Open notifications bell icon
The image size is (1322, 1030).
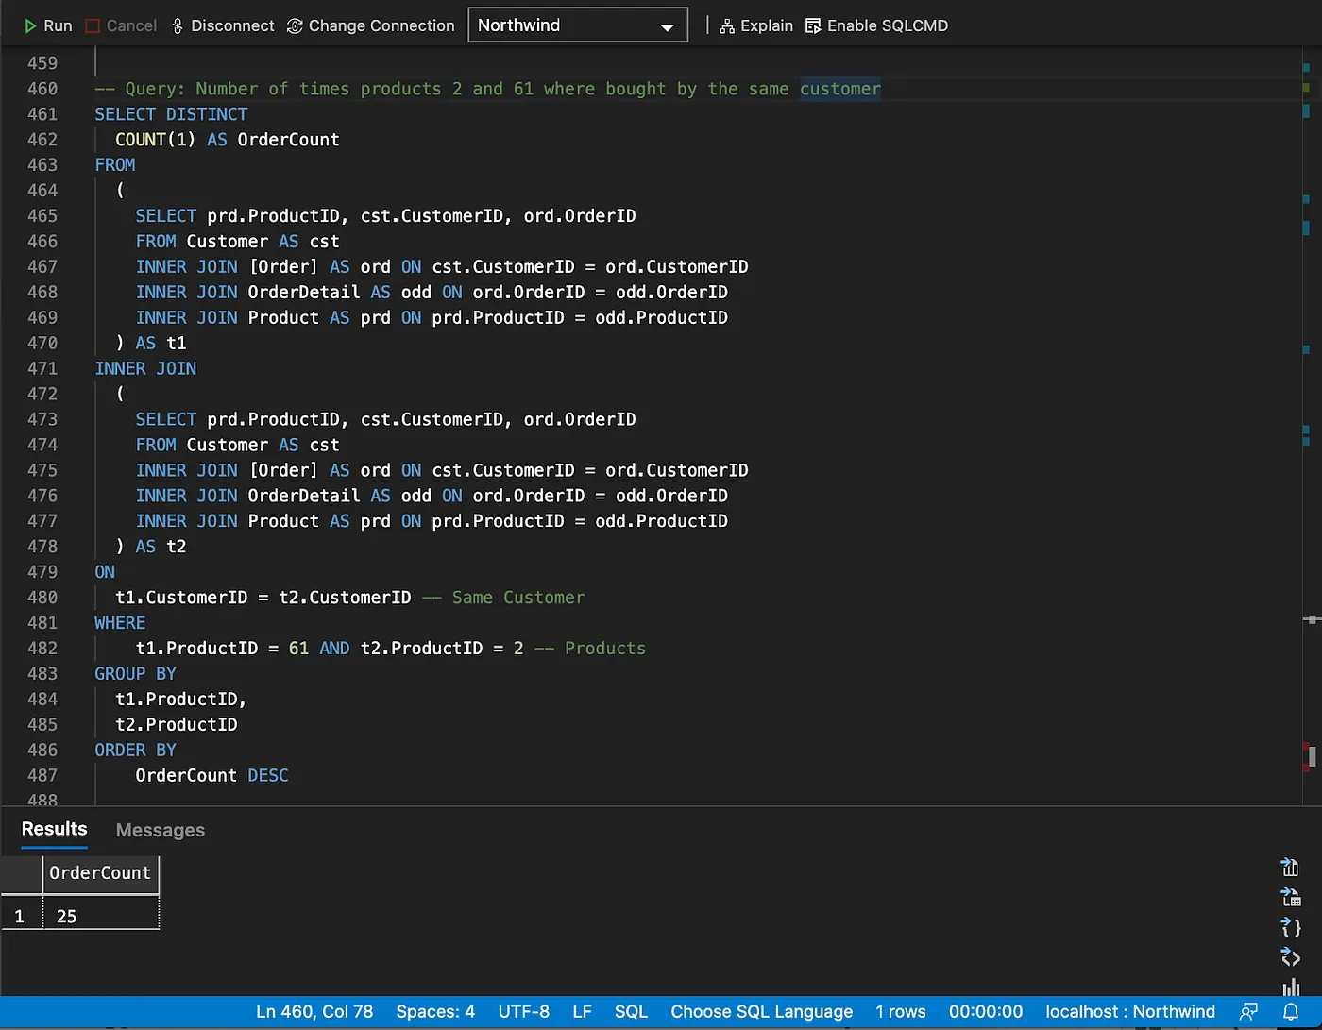(1291, 1012)
